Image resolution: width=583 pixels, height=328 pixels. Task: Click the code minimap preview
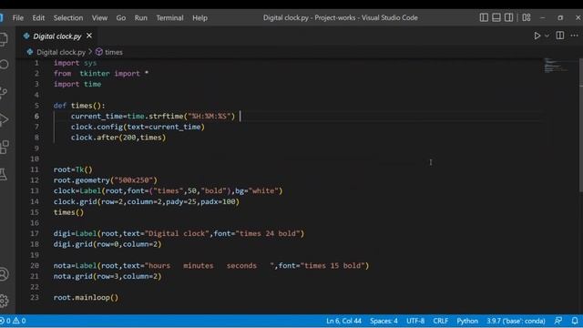click(x=556, y=65)
